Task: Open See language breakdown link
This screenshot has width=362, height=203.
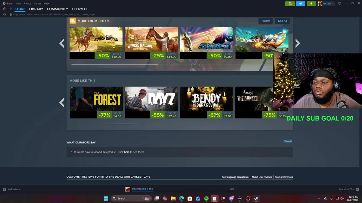Action: 235,177
